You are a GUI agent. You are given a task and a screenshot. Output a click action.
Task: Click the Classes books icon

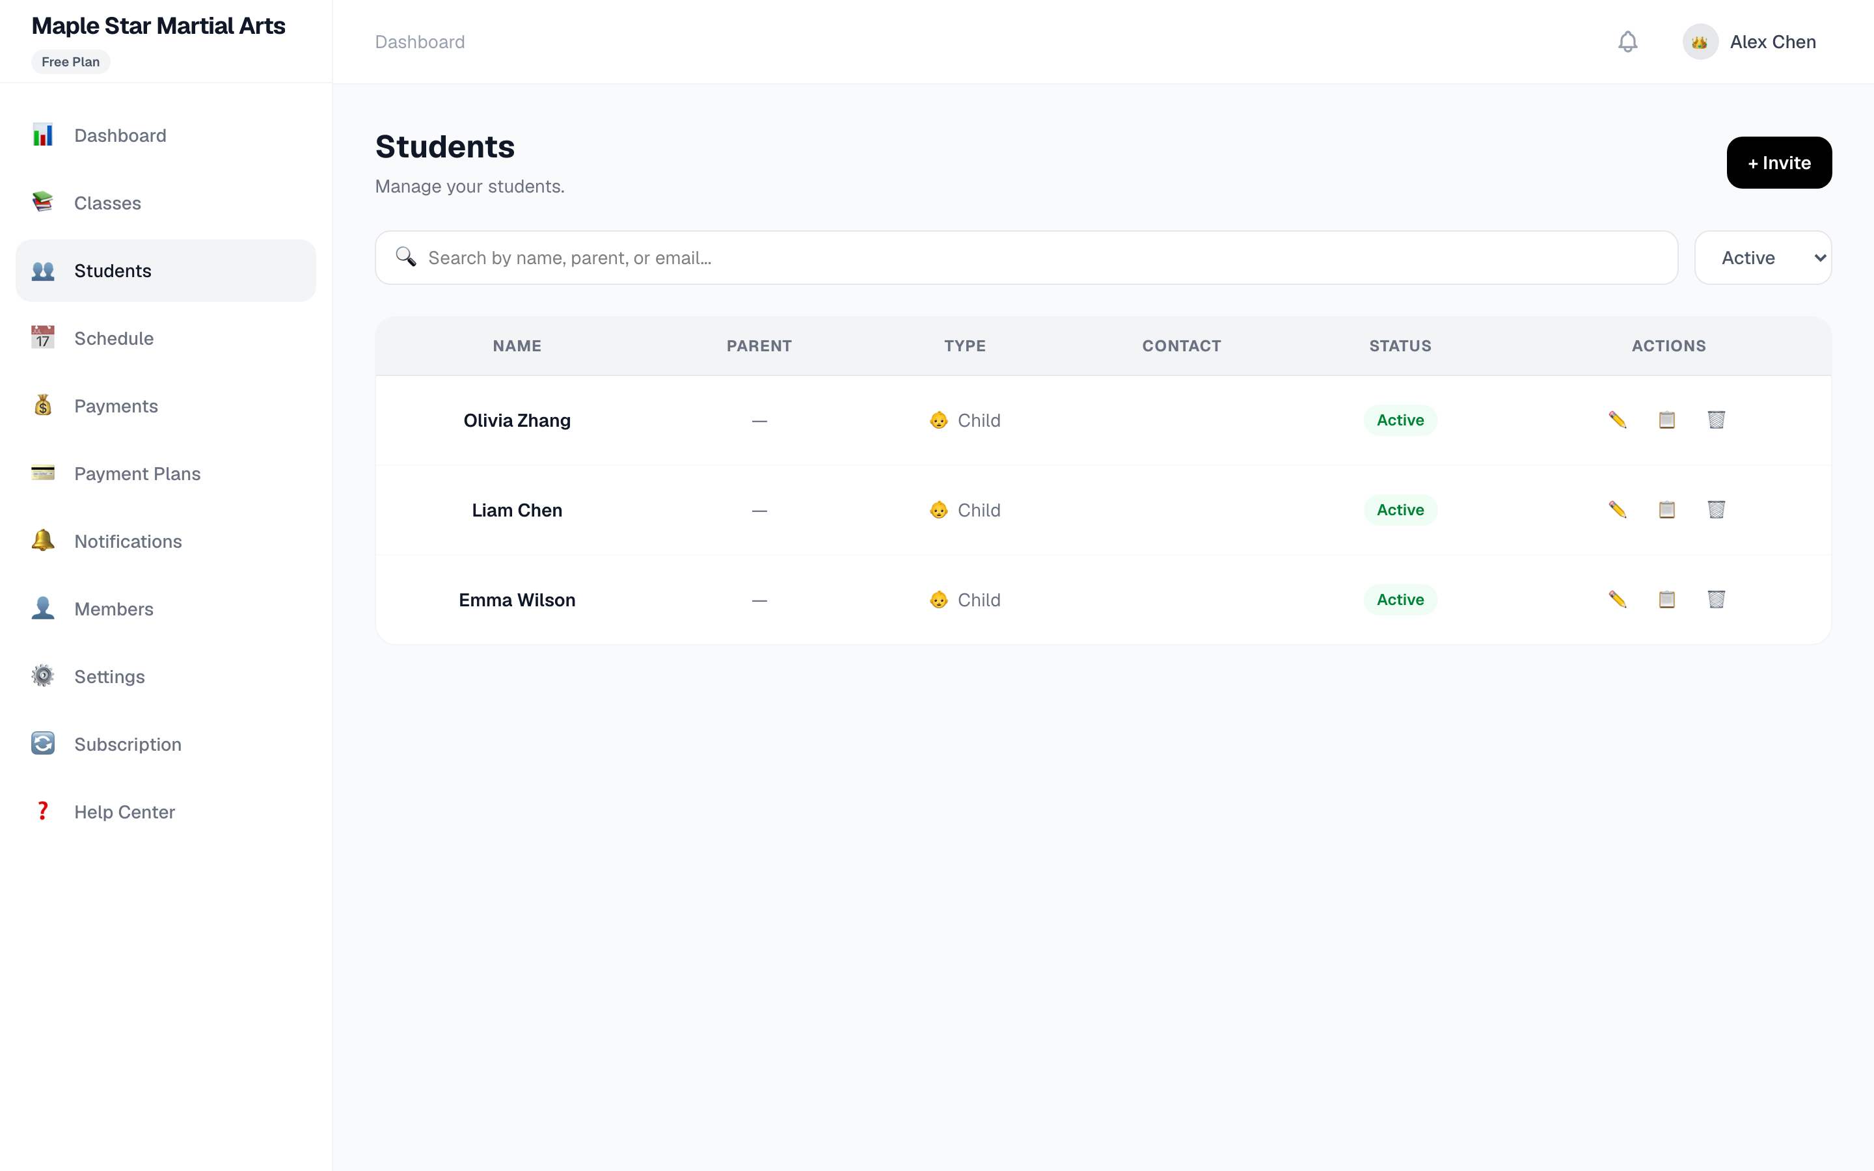click(42, 202)
